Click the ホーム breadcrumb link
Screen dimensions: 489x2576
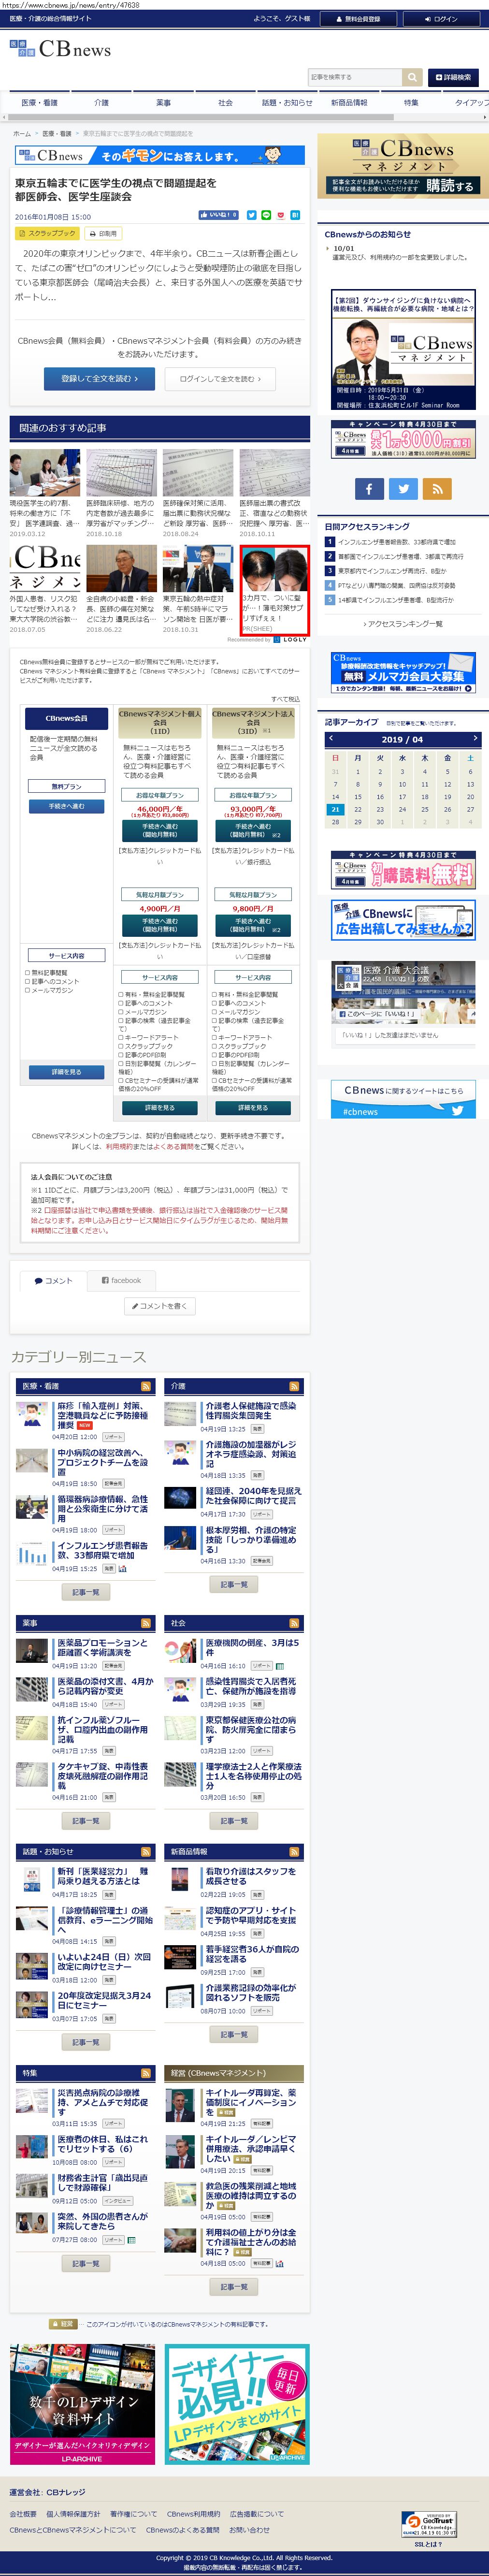pos(22,133)
